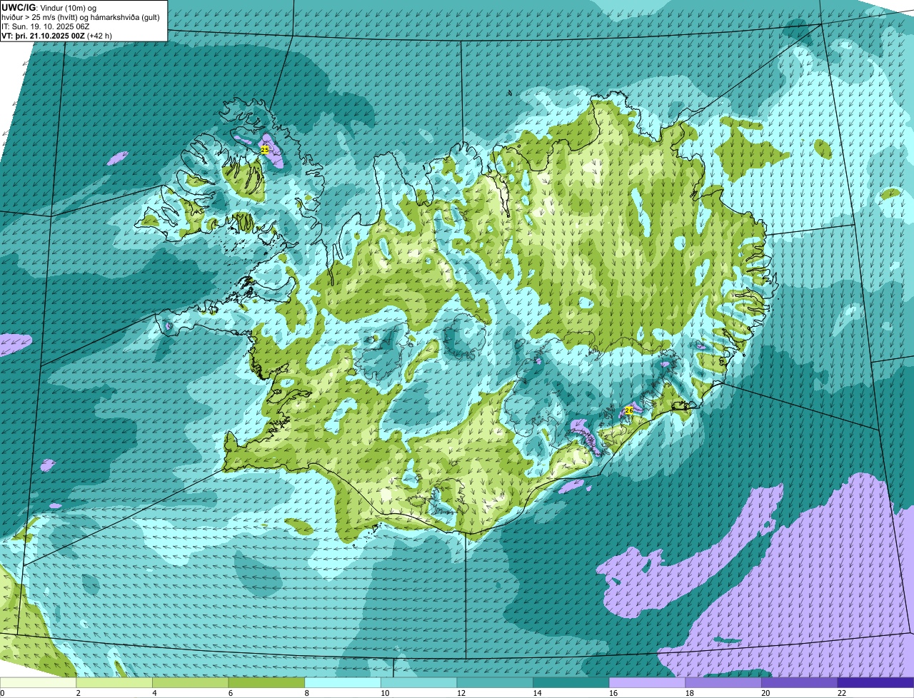The width and height of the screenshot is (914, 698).
Task: Select the 12–14 m/s medium teal legend swatch
Action: point(495,682)
